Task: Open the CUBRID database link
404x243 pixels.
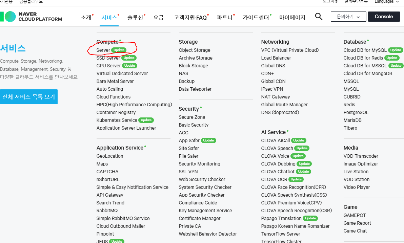Action: [352, 97]
